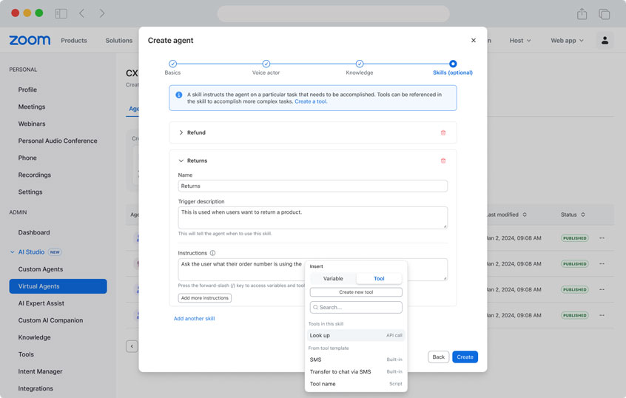Open the more options menu for first agent row

tap(602, 238)
